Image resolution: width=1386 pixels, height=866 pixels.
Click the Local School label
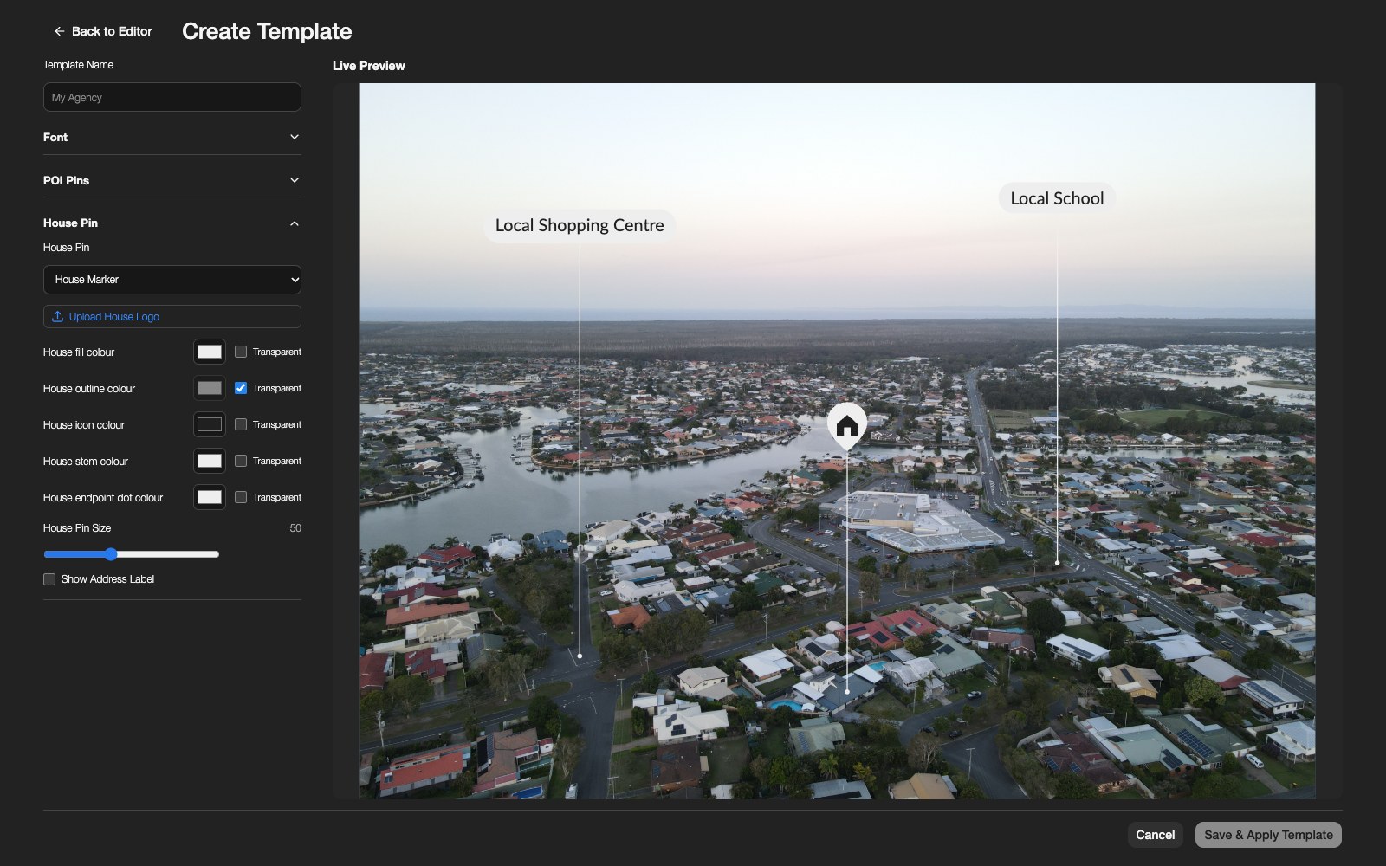coord(1057,198)
